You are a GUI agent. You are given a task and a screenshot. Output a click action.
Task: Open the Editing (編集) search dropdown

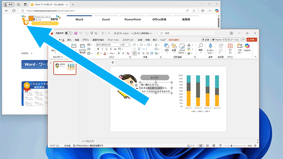(x=200, y=48)
